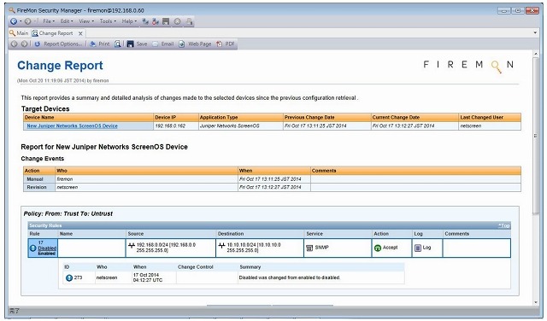
Task: Click the vertical scrollbar thumb
Action: tap(536, 135)
